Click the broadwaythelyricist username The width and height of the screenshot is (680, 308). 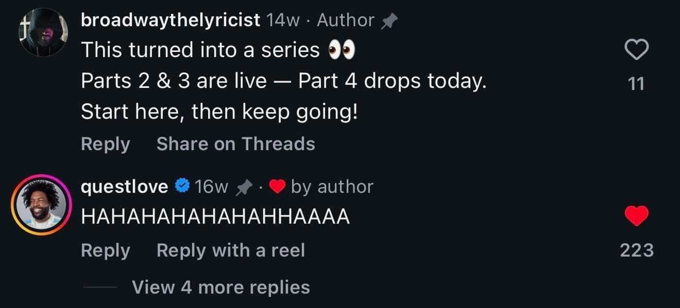171,20
